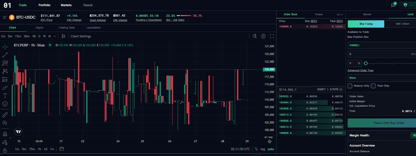Open price scale gear settings

click(x=270, y=141)
